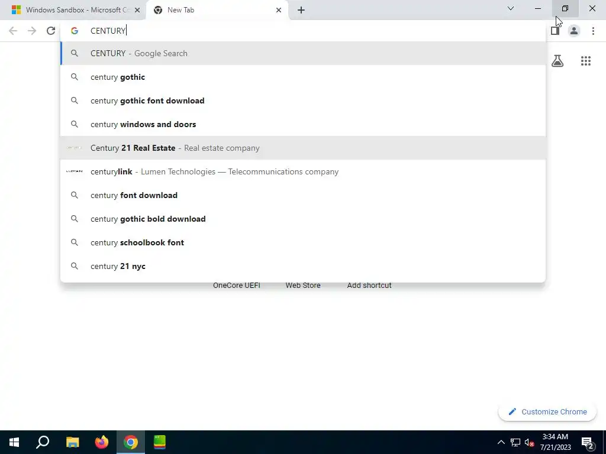This screenshot has height=454, width=606.
Task: Expand the tab search chevron
Action: 511,8
